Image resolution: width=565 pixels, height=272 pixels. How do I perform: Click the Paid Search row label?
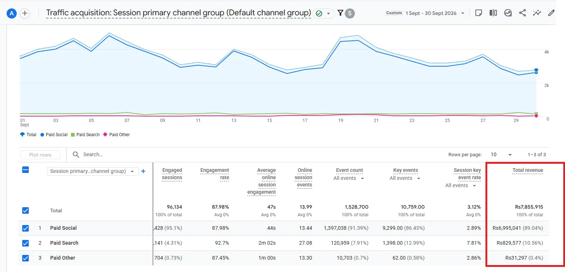(64, 243)
